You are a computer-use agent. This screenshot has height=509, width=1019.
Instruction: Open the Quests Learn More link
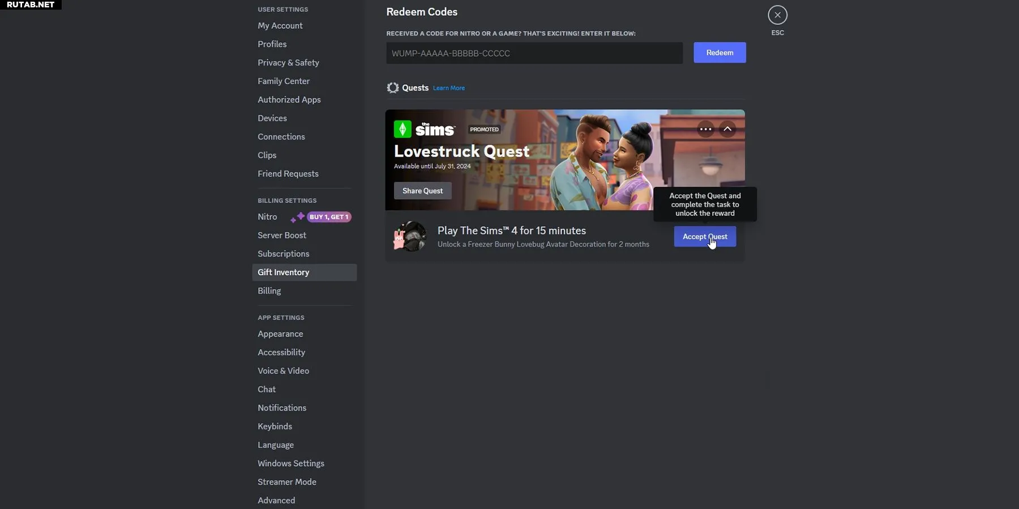[449, 88]
